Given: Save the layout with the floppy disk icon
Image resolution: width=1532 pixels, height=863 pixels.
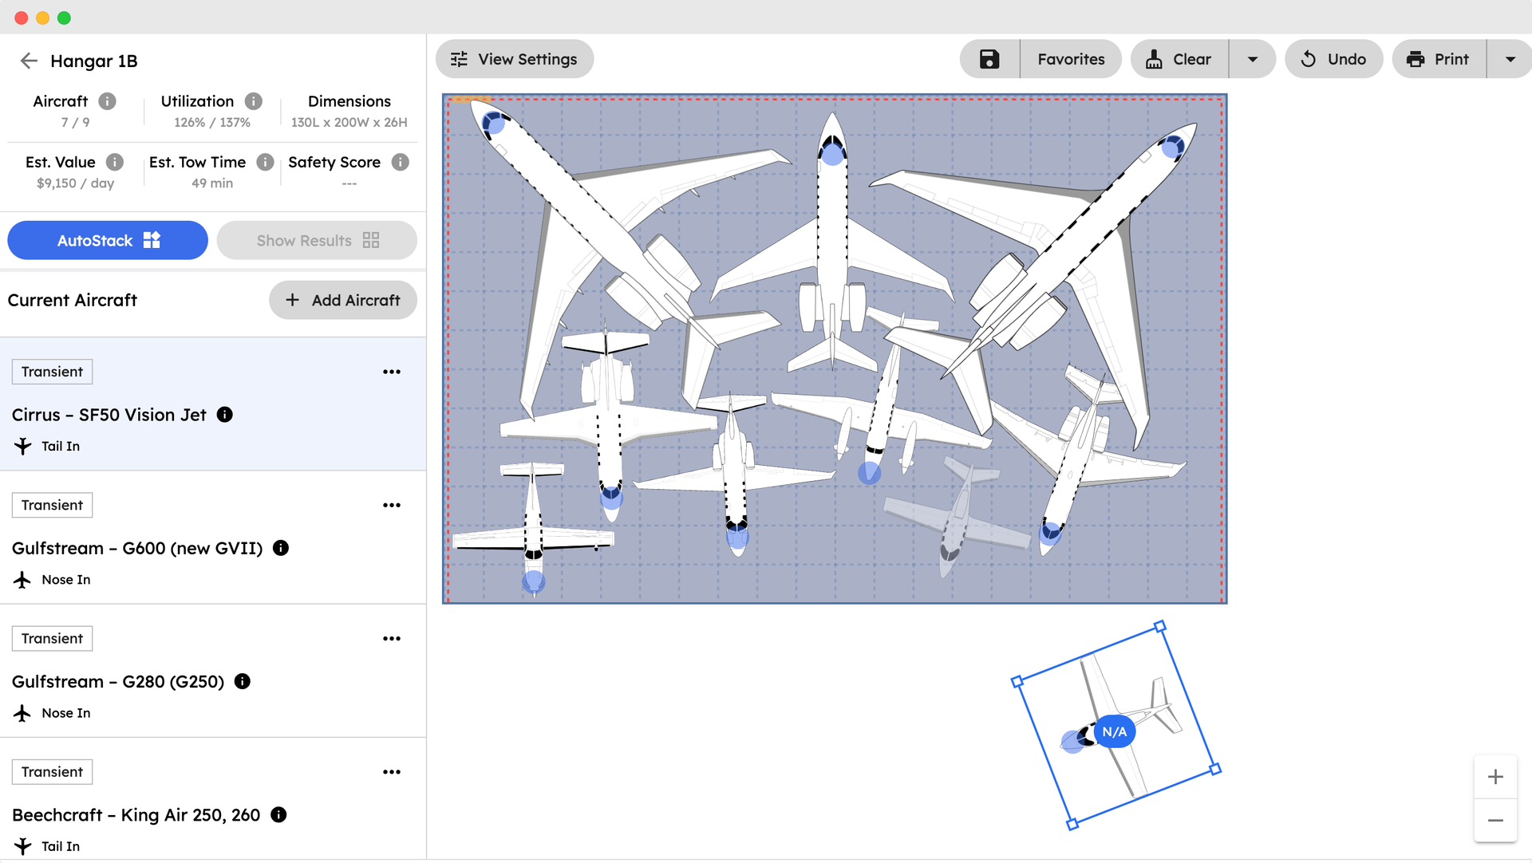Looking at the screenshot, I should 989,59.
